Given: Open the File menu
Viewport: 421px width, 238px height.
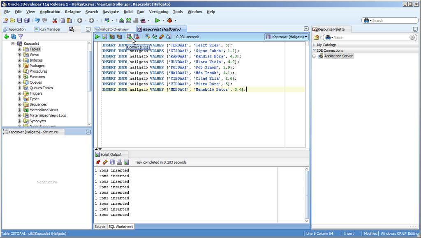Looking at the screenshot, I should pos(7,12).
